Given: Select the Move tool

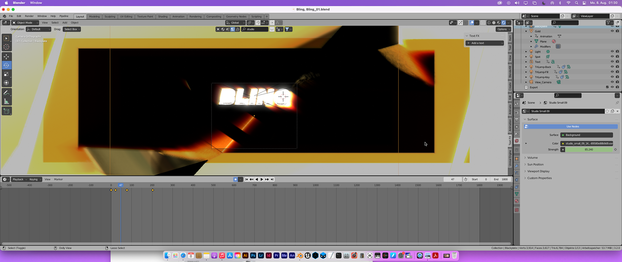Looking at the screenshot, I should 6,57.
